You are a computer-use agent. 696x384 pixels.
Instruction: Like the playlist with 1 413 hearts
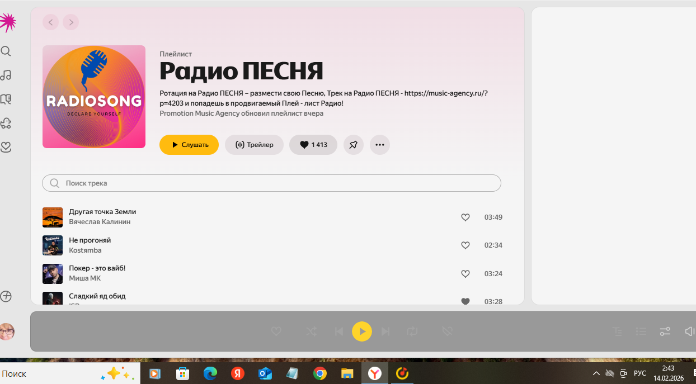point(313,145)
